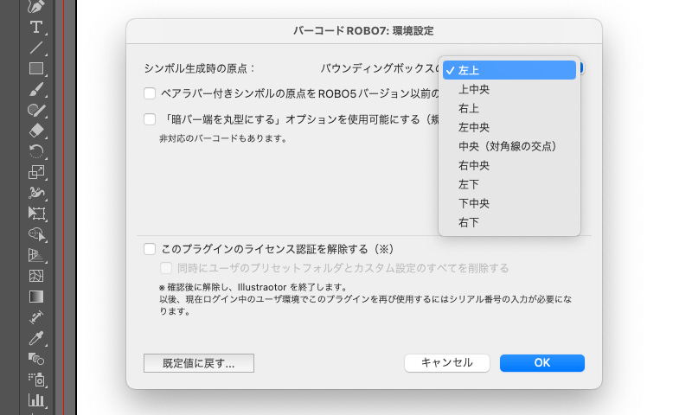Select the Eyedropper tool
The width and height of the screenshot is (692, 415).
point(36,338)
